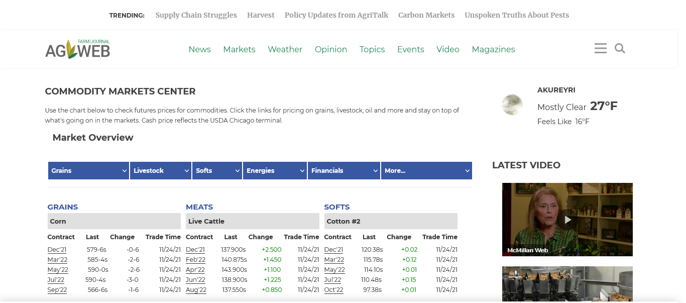Open the Weather navigation item
The height and width of the screenshot is (303, 686).
click(x=285, y=49)
